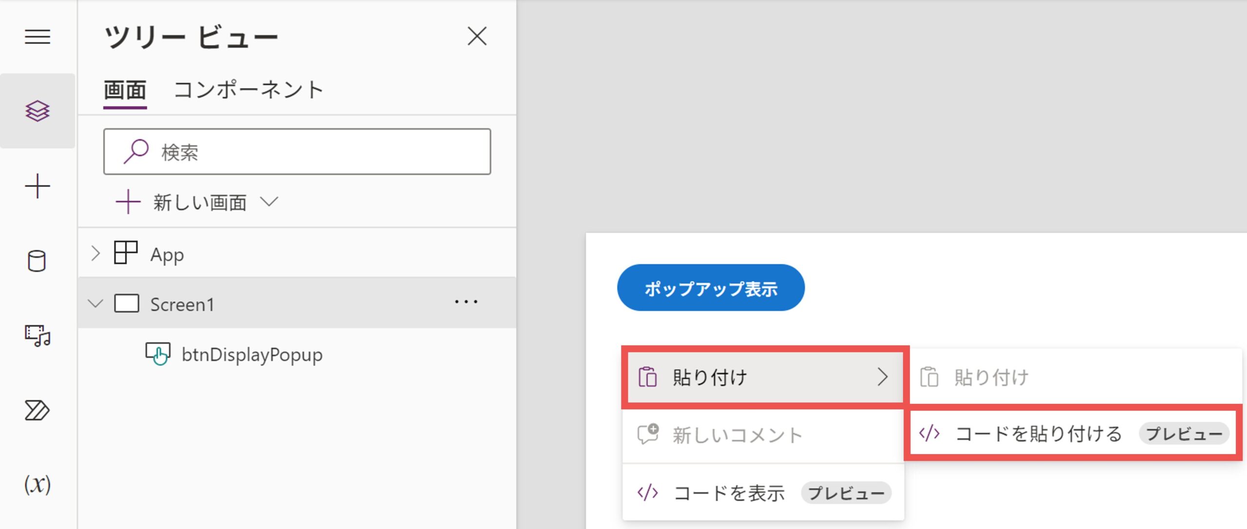
Task: Choose コードを貼り付ける from submenu
Action: click(x=1072, y=433)
